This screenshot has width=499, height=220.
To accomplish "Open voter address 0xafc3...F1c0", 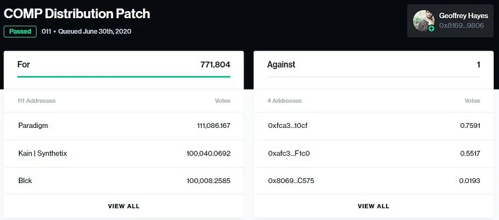I will (289, 154).
